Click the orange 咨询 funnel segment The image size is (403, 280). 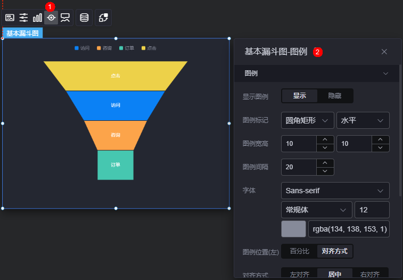pos(116,135)
